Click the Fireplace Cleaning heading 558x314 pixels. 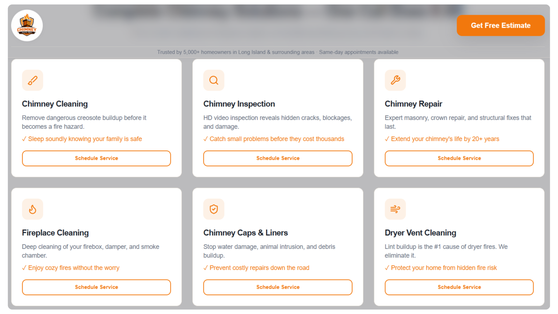tap(55, 233)
